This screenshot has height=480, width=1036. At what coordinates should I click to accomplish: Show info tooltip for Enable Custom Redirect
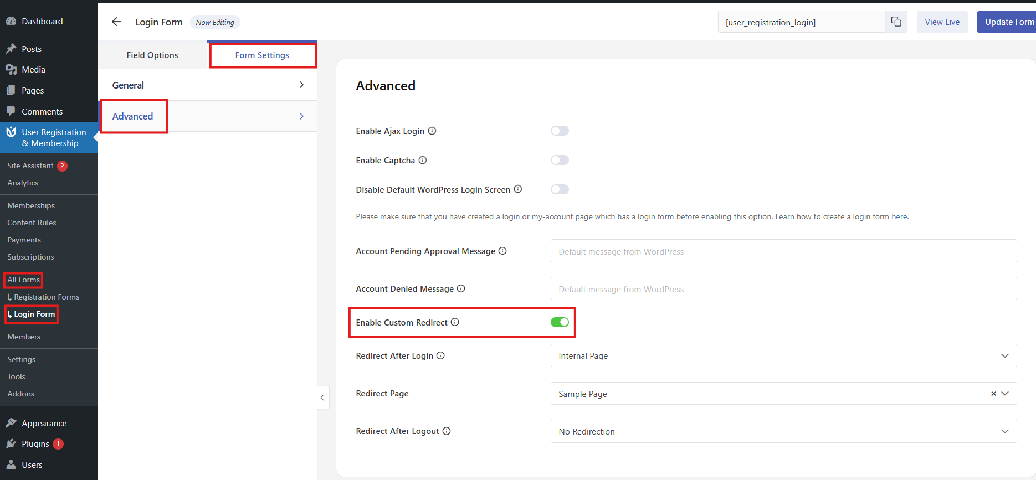[x=455, y=322]
